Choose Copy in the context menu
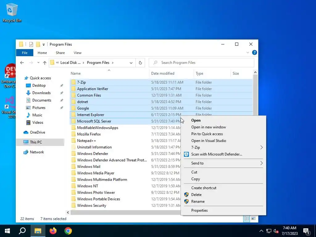This screenshot has width=316, height=237. 223,179
